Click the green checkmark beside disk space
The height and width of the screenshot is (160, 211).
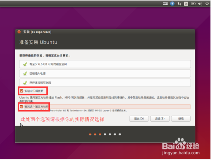[25, 64]
